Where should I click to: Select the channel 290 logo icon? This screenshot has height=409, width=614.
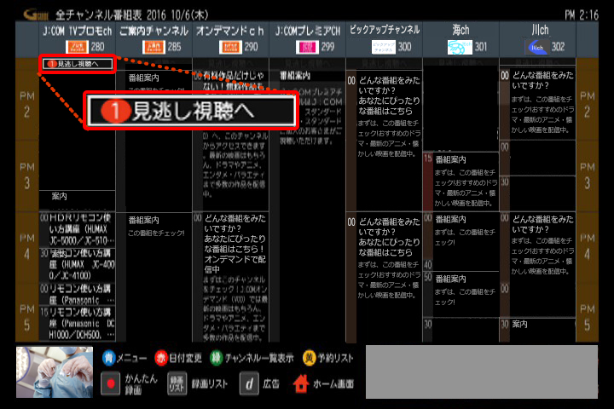coord(230,47)
